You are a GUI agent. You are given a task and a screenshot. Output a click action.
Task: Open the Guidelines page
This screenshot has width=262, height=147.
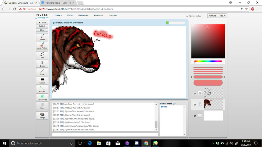[x=83, y=16]
